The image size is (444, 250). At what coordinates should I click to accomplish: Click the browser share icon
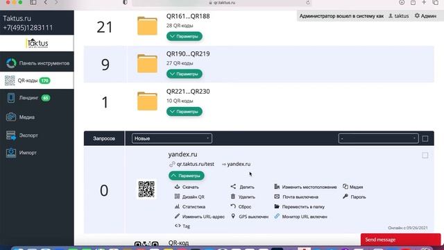[x=413, y=2]
